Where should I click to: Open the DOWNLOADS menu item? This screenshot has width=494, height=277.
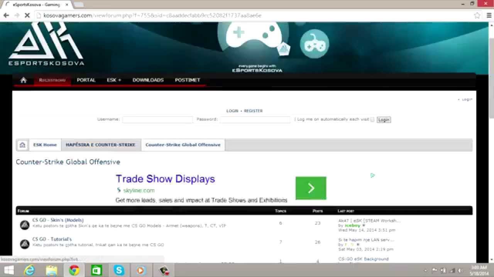[x=148, y=80]
